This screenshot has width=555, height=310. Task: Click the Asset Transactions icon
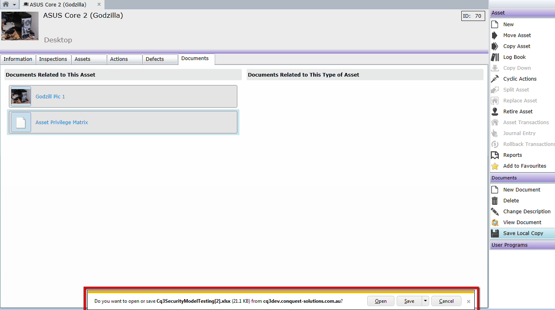tap(494, 122)
